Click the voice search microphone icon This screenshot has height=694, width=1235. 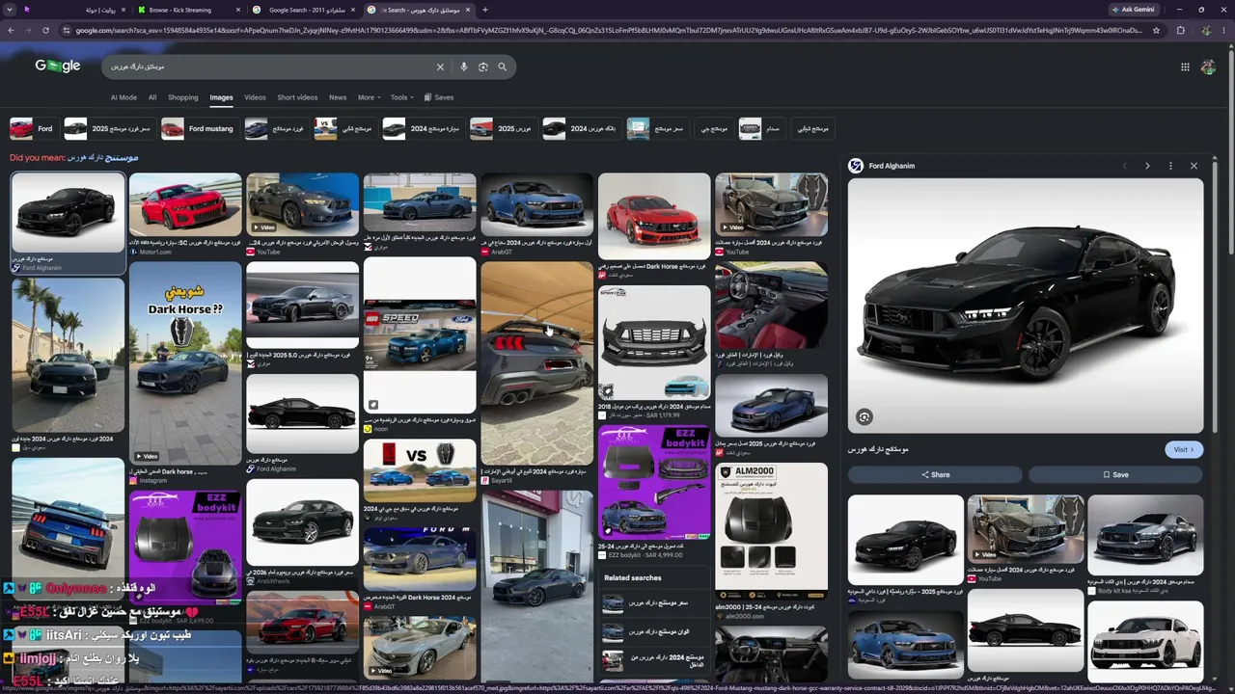464,67
